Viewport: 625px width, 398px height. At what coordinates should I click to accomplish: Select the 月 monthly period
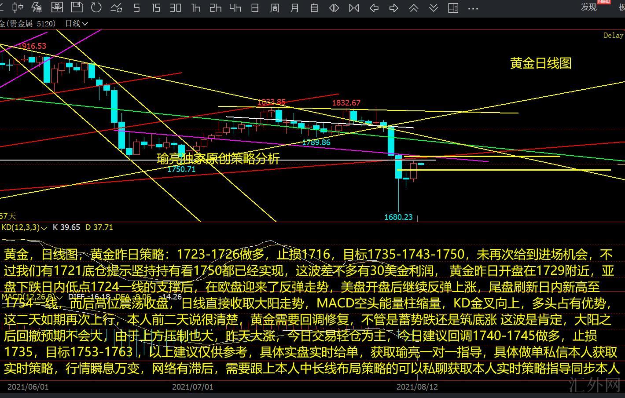point(294,8)
